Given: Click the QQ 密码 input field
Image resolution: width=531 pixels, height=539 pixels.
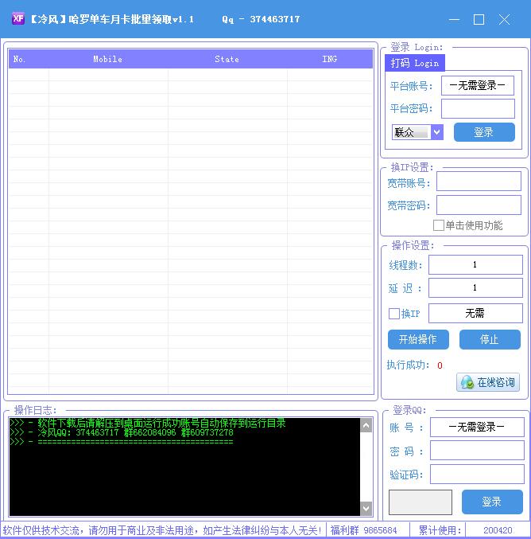Looking at the screenshot, I should [477, 451].
